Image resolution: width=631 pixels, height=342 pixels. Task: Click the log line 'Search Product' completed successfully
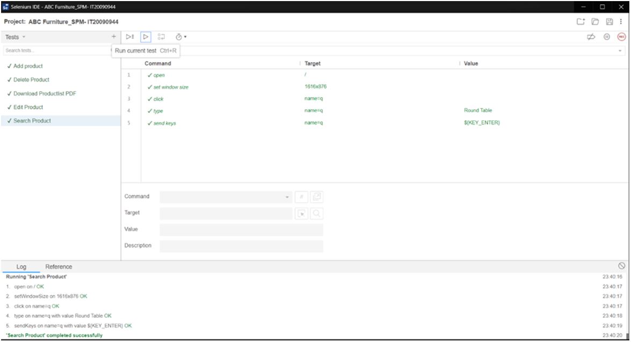pos(54,335)
